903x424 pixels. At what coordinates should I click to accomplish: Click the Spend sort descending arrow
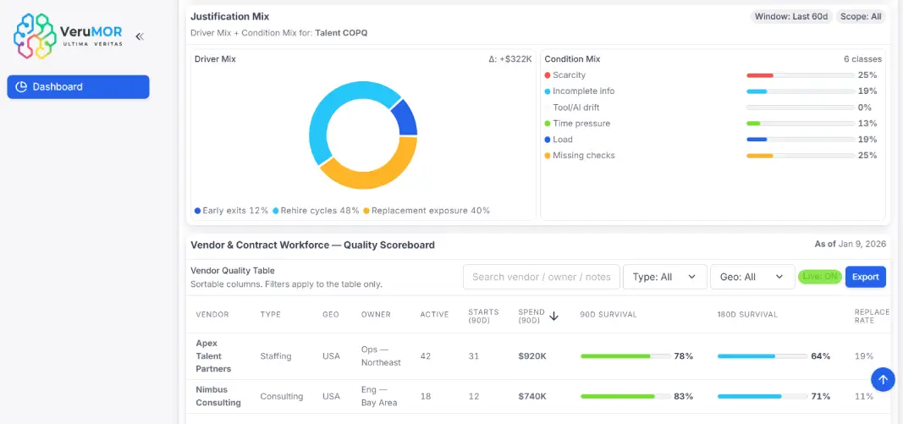(554, 316)
